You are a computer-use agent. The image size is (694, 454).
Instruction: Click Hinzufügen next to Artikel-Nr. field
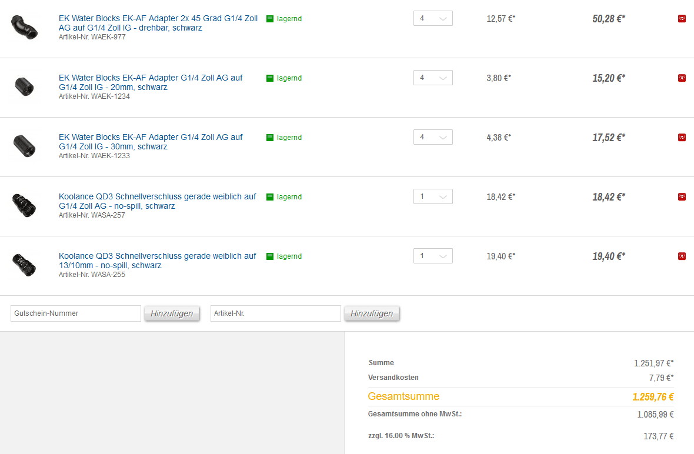pyautogui.click(x=372, y=313)
